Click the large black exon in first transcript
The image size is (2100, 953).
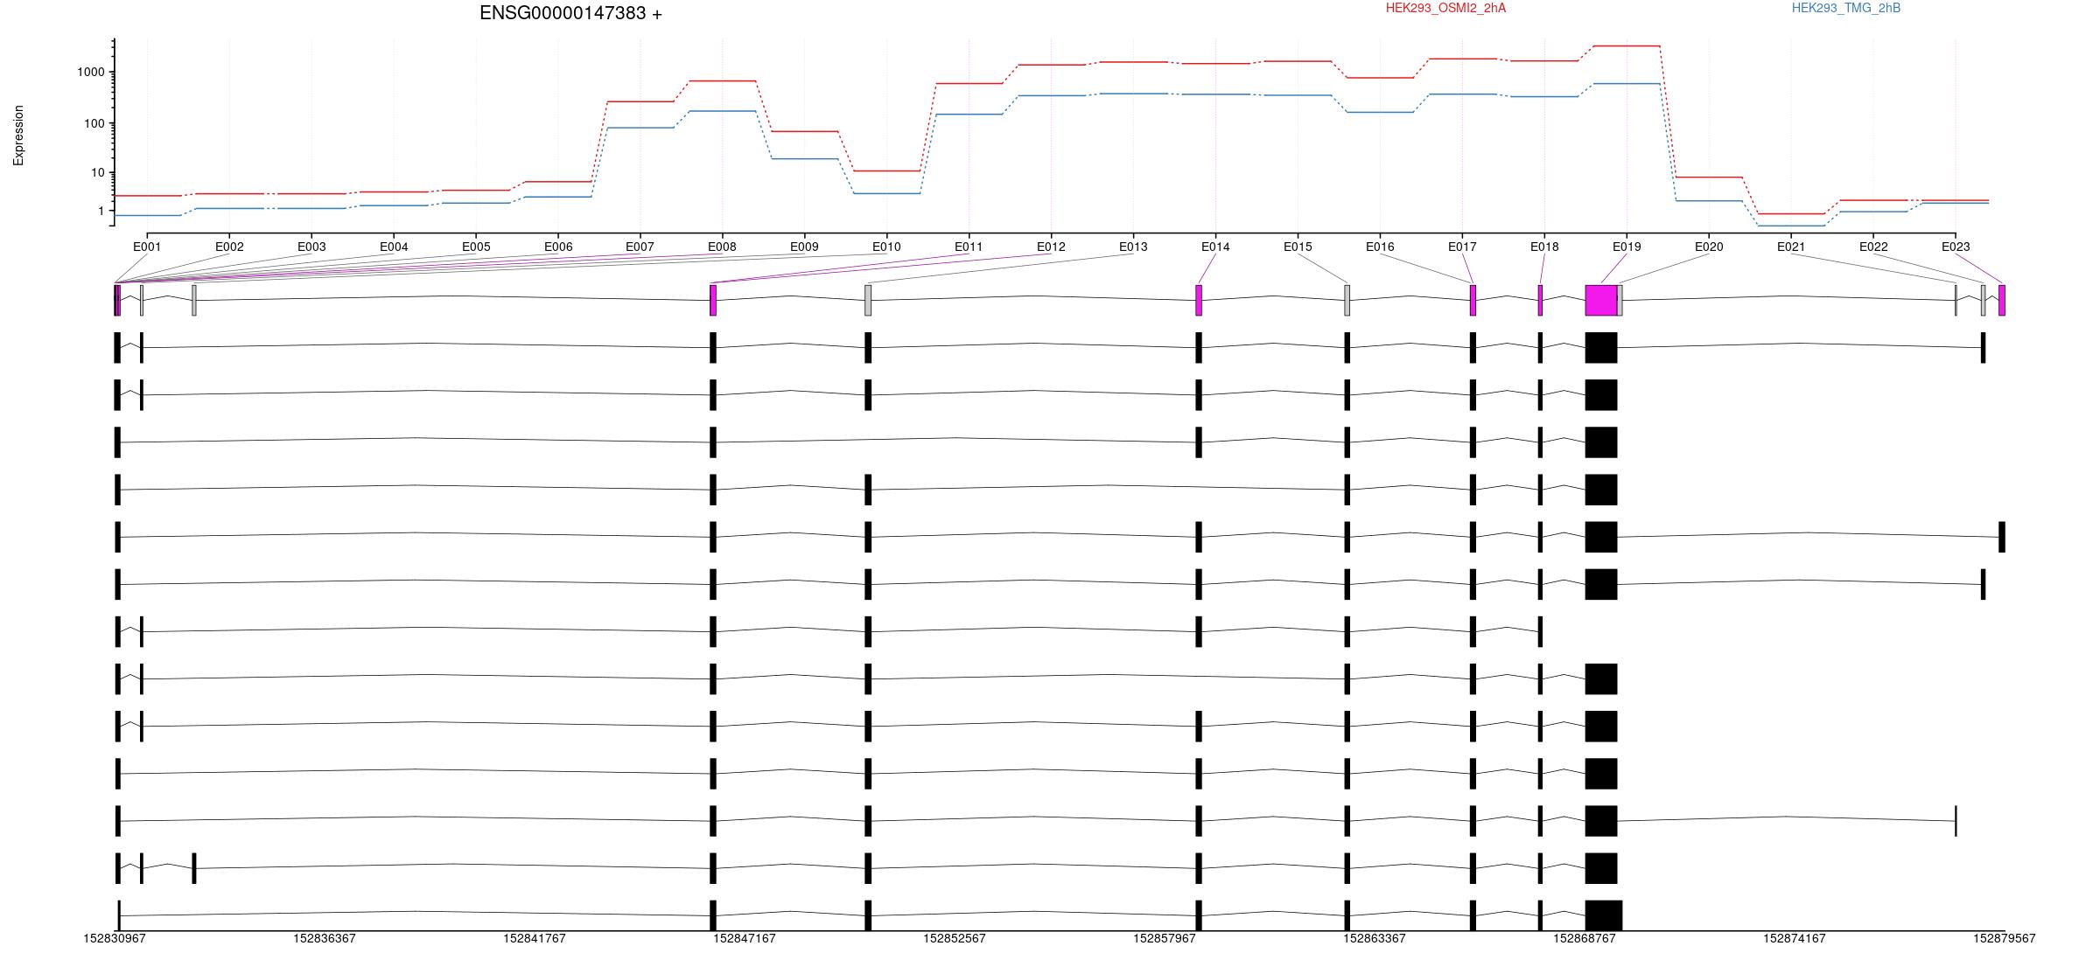point(1601,347)
